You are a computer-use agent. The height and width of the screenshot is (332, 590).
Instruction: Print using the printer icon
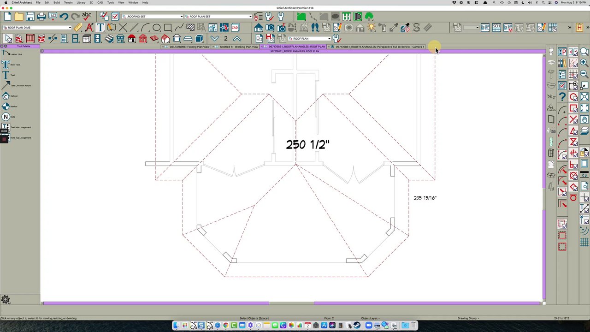click(41, 17)
